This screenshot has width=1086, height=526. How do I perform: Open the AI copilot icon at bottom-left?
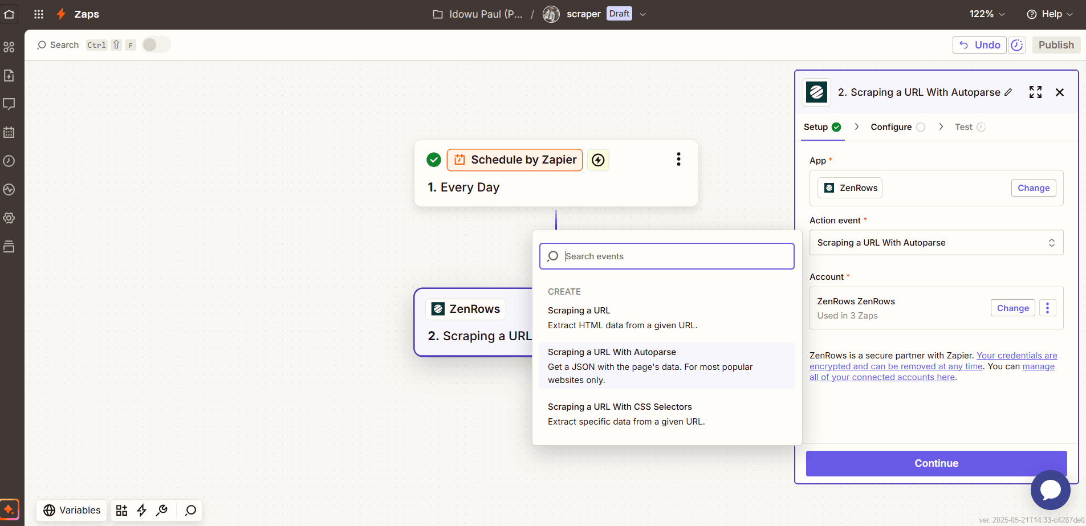[9, 509]
